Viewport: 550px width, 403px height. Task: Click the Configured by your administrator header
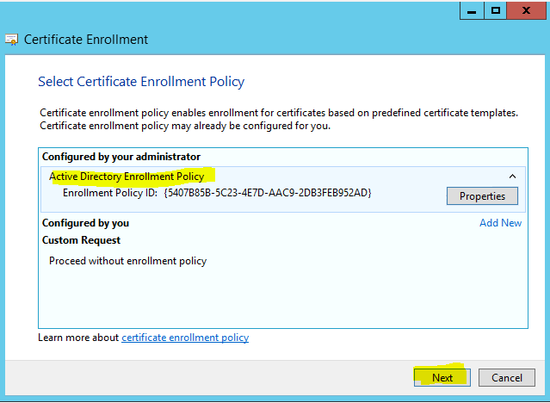tap(121, 157)
